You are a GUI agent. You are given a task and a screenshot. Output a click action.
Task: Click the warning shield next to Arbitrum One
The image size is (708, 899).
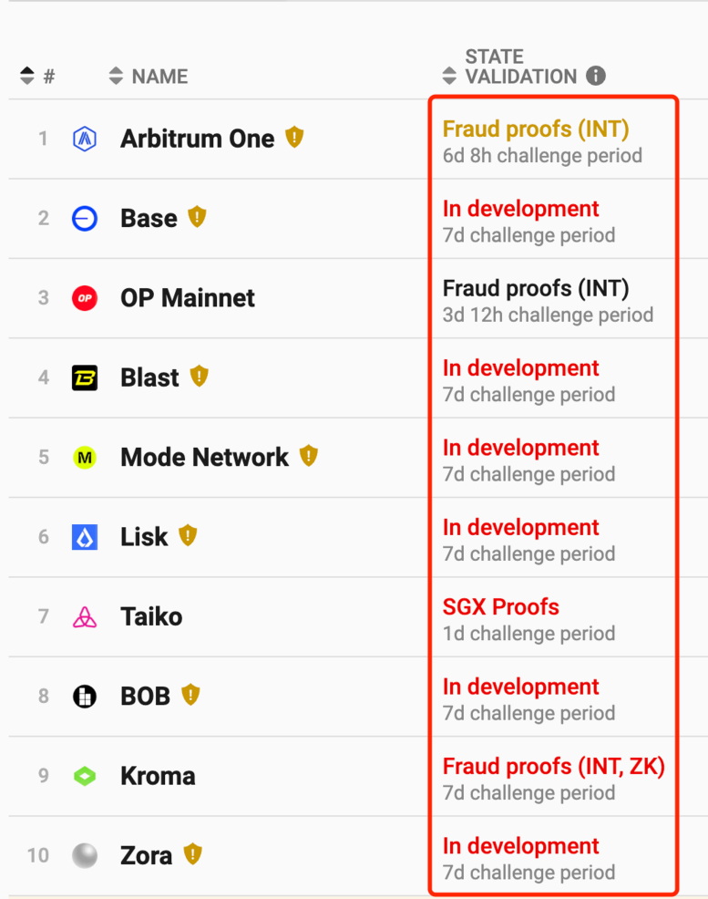click(294, 138)
